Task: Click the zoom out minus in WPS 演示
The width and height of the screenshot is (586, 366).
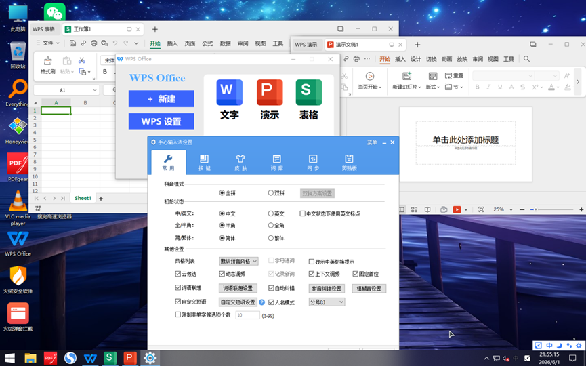Action: click(x=522, y=209)
